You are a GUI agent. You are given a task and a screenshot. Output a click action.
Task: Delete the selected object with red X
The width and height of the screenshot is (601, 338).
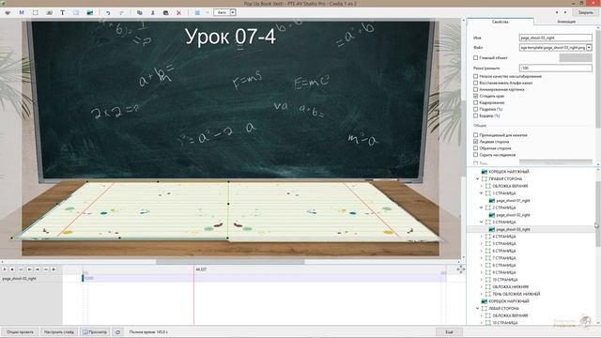click(x=178, y=12)
